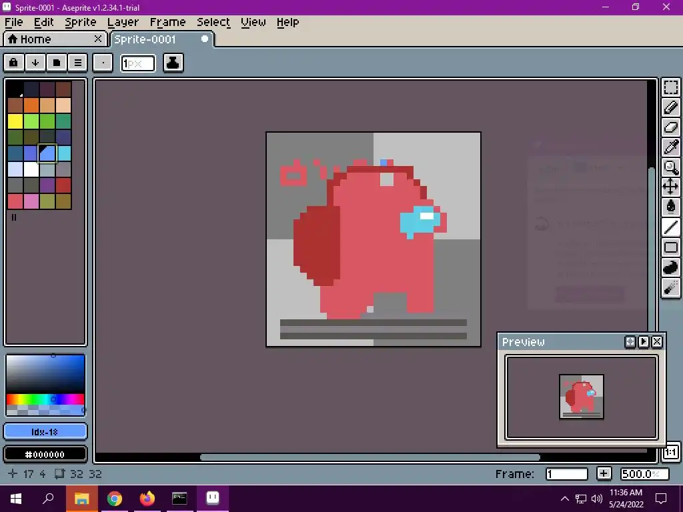
Task: Select the Eraser tool
Action: (671, 127)
